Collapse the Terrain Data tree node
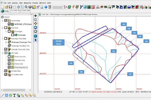Viewport: 151px width, 100px height. (x=3, y=21)
